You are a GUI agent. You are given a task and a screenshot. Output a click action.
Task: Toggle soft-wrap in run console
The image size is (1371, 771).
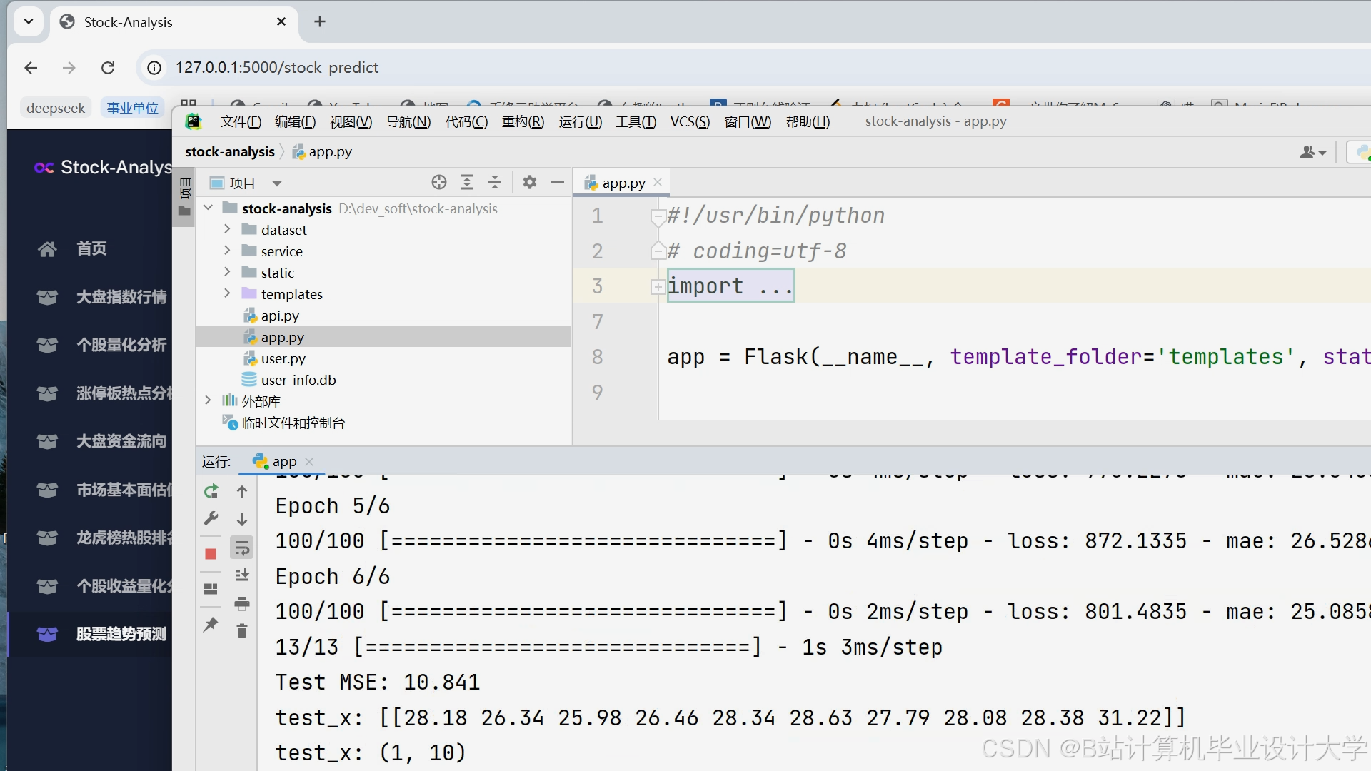tap(242, 547)
